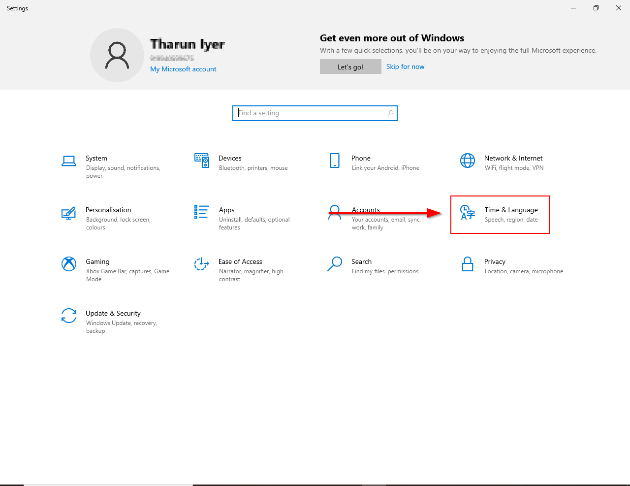Restore down the Settings window
The height and width of the screenshot is (486, 630).
tap(596, 8)
